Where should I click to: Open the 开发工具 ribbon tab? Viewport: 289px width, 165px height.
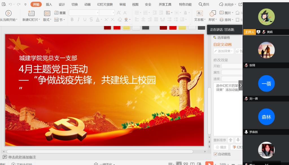[x=165, y=5]
